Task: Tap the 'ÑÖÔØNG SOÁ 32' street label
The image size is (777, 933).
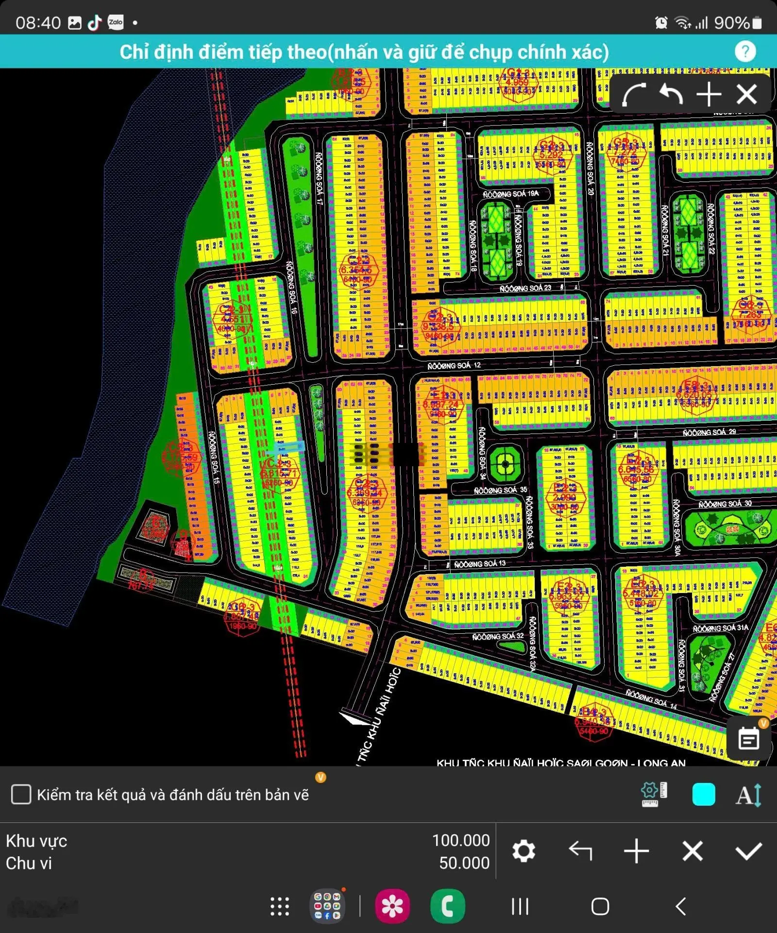Action: (498, 636)
